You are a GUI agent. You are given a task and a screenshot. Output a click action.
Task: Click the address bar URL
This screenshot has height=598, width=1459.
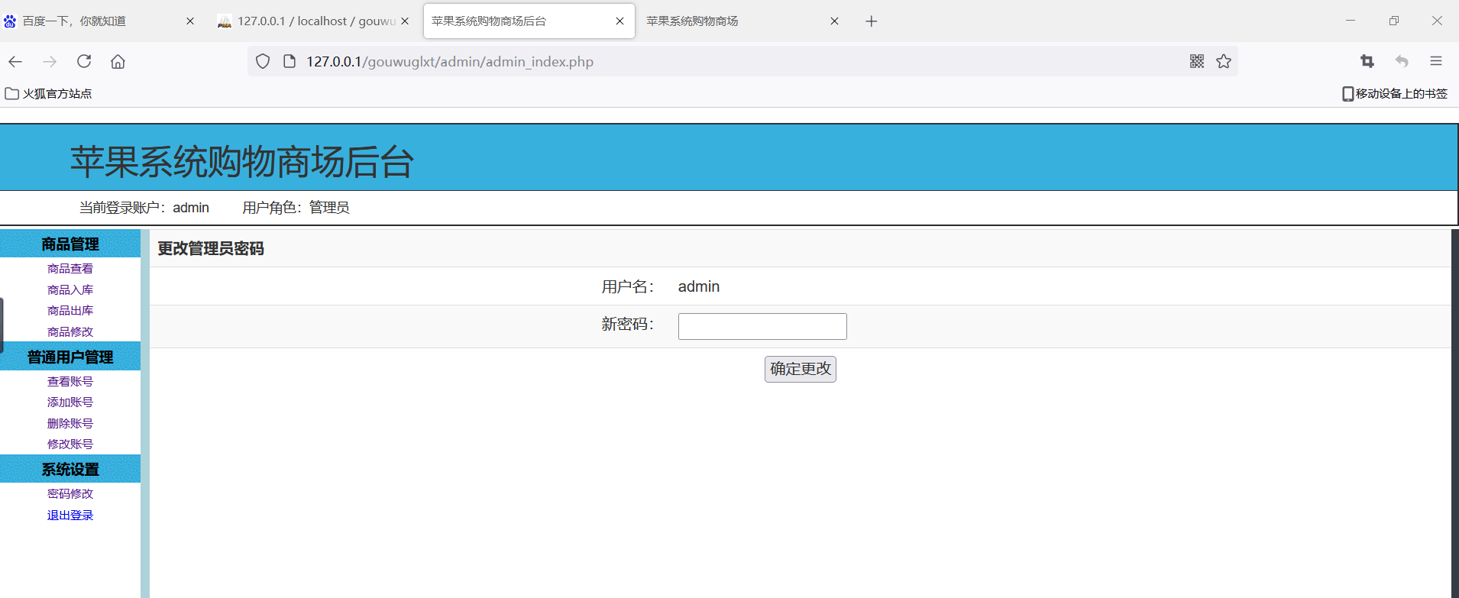click(x=450, y=62)
